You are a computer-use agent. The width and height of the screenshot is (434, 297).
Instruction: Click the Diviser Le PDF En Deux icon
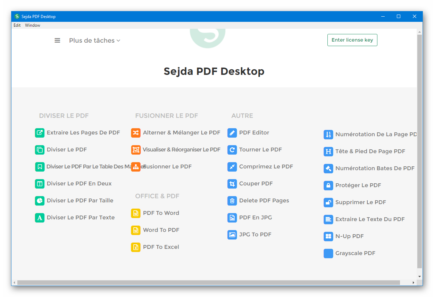(40, 184)
